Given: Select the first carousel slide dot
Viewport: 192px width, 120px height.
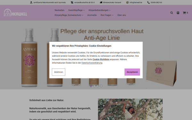Looking at the screenshot, I should (91, 86).
